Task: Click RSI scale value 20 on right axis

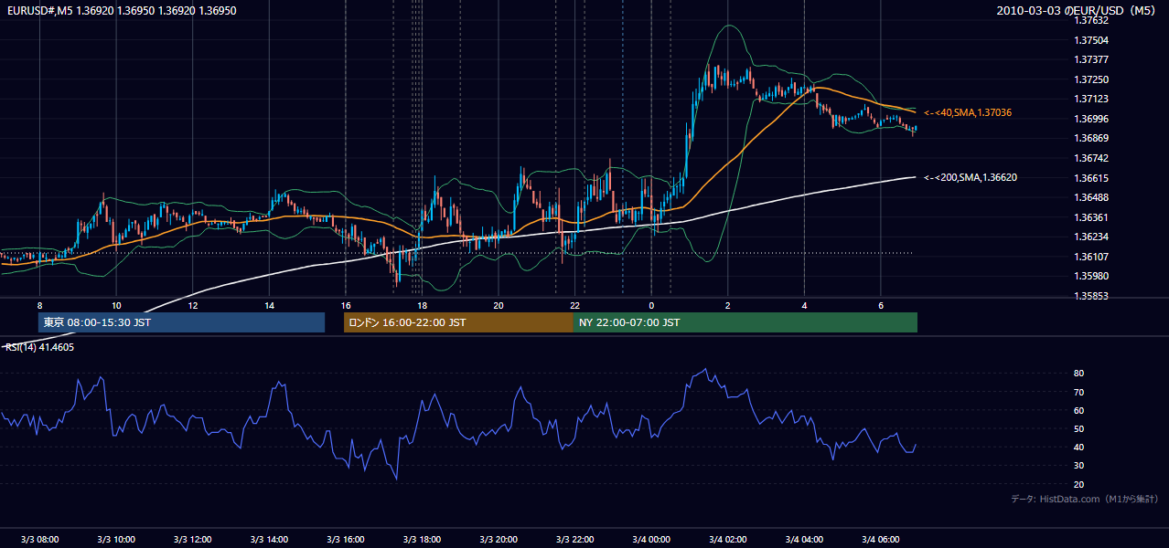Action: point(1078,484)
